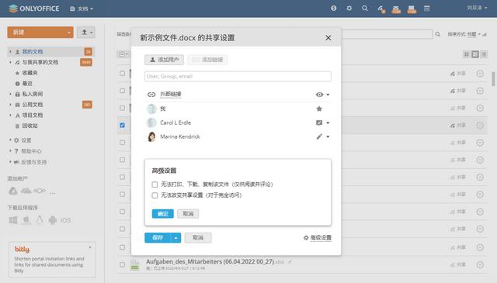
Task: Close the Bitly banner
Action: [90, 247]
